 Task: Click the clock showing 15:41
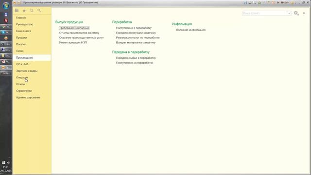(6, 167)
